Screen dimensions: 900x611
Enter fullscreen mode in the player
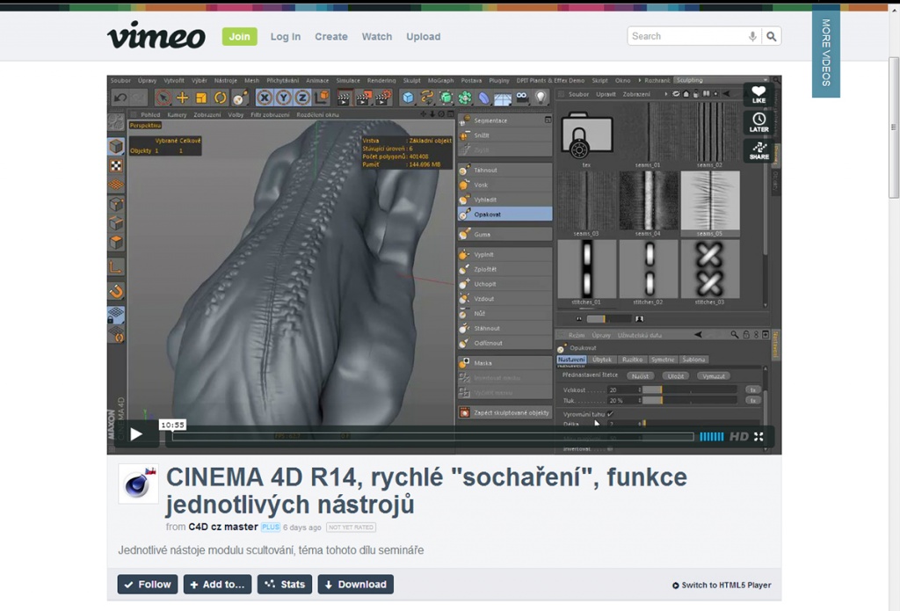(x=758, y=437)
